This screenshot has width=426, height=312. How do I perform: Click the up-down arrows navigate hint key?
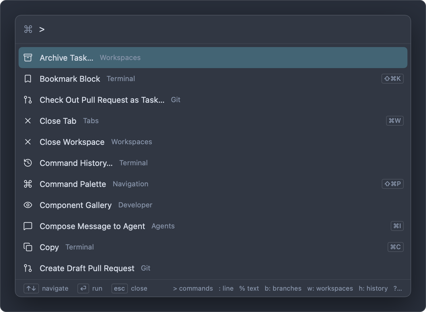(x=31, y=288)
